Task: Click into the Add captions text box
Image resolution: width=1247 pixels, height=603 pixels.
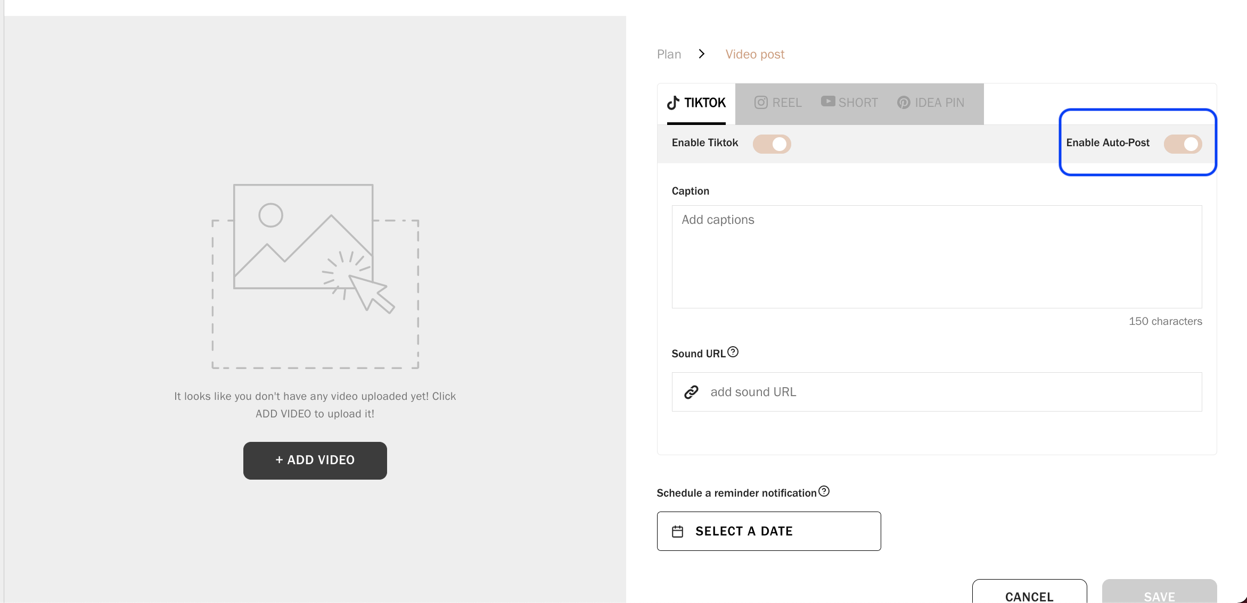Action: 937,256
